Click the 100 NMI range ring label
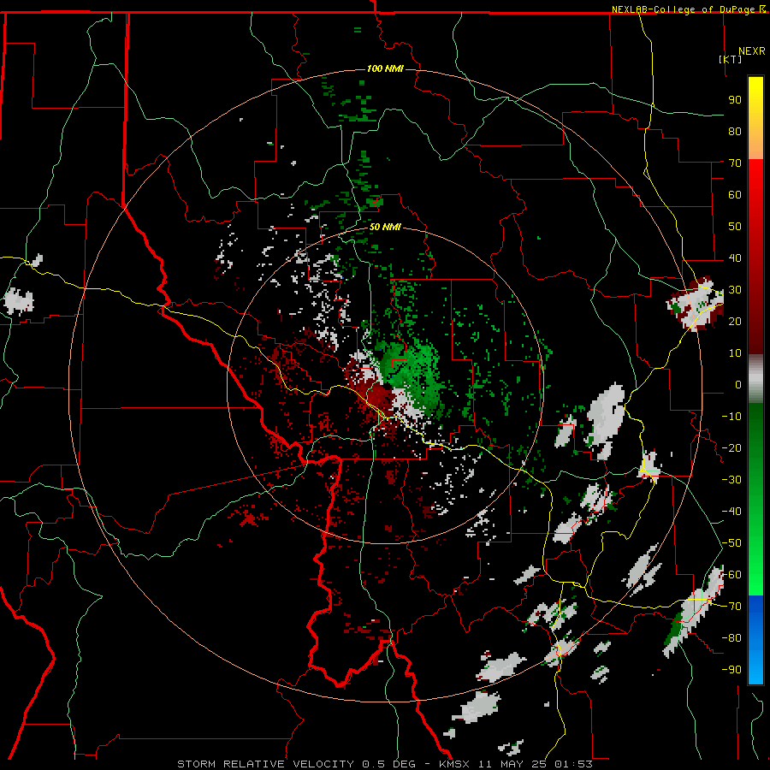Image resolution: width=770 pixels, height=770 pixels. tap(384, 68)
